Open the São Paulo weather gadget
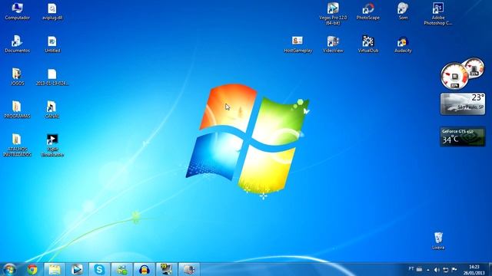Screen dimensions: 492x276 coord(463,104)
